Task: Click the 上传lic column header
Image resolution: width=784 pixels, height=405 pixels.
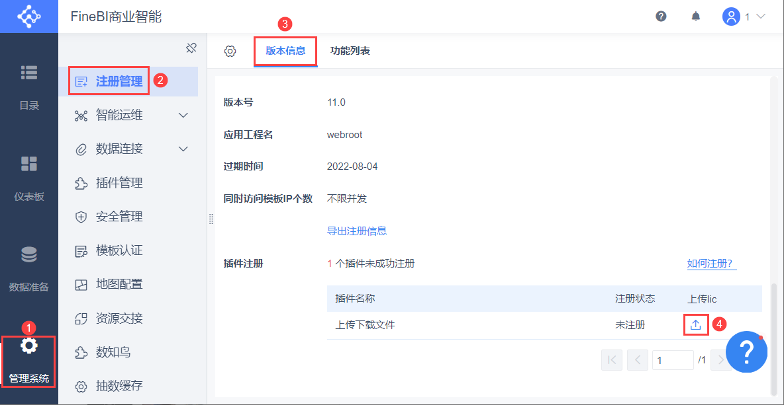Action: click(x=703, y=299)
